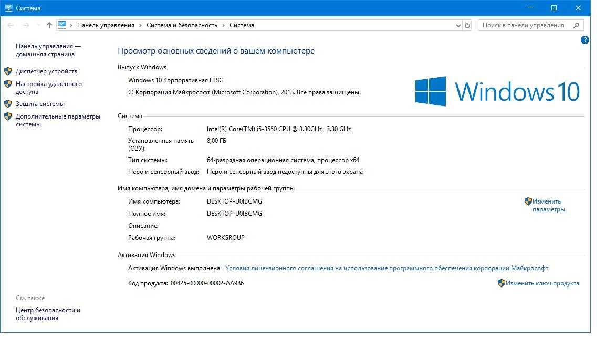The width and height of the screenshot is (605, 340).
Task: Open 'Диспетчер устройств' link
Action: tap(46, 71)
